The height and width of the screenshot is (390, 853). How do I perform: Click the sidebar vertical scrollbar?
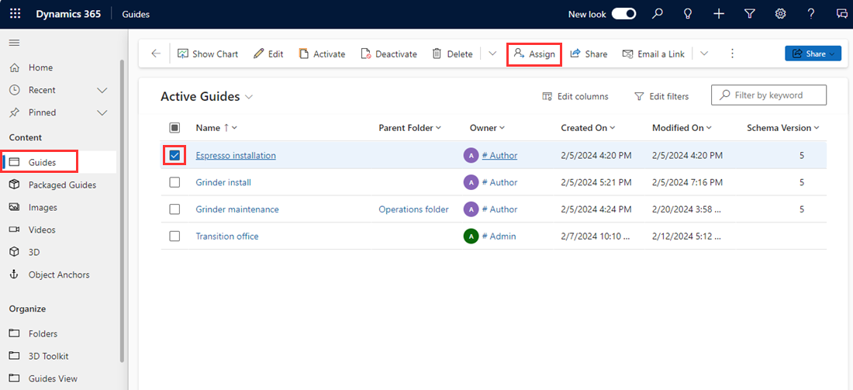pyautogui.click(x=121, y=209)
